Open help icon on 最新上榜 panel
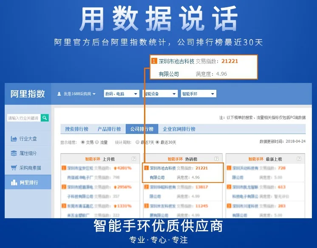The width and height of the screenshot is (317, 248). pyautogui.click(x=299, y=159)
